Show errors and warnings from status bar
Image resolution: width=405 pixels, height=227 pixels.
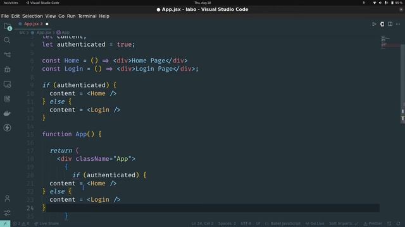(21, 224)
